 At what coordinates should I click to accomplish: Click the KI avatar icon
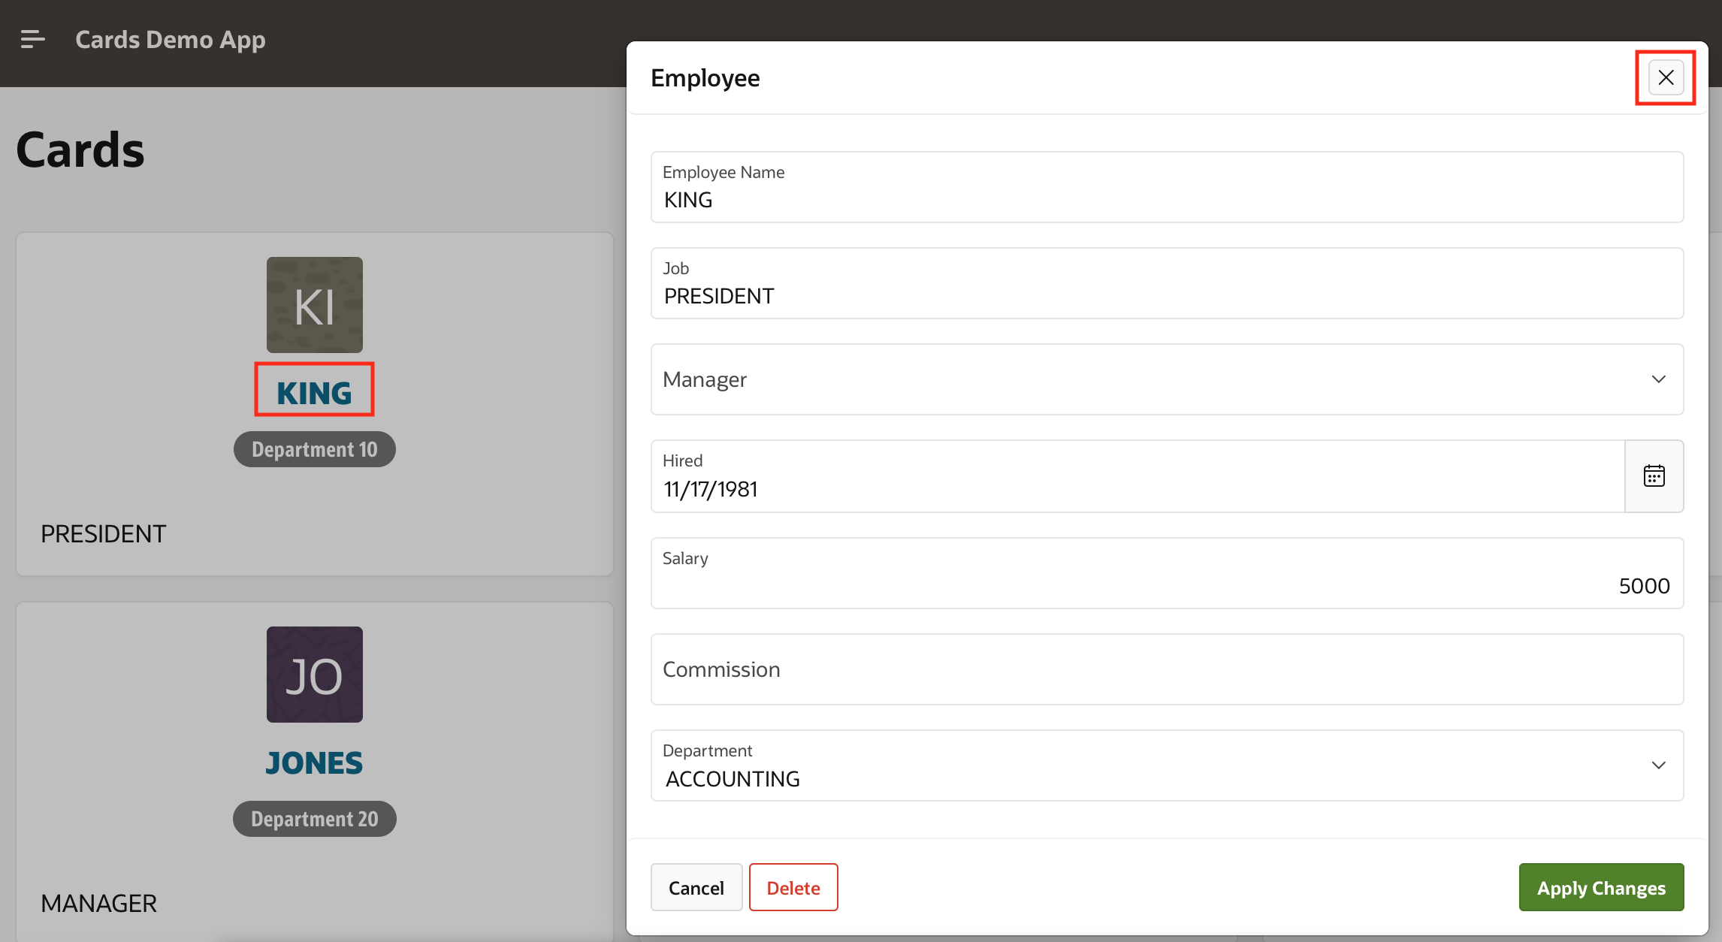314,305
